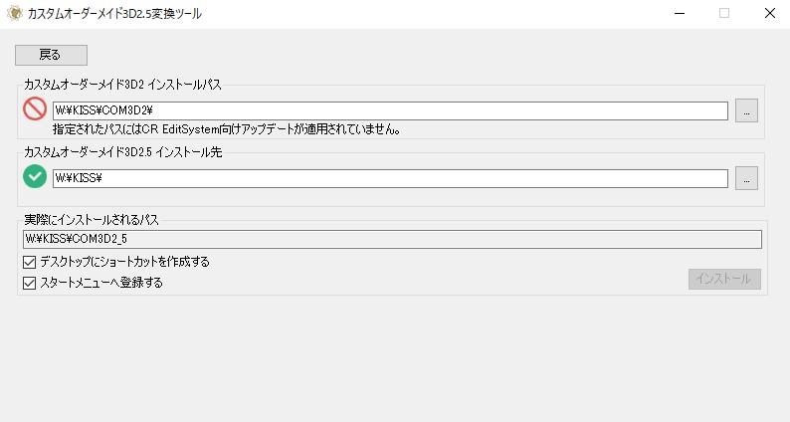Viewport: 790px width, 422px height.
Task: Click the スタートメニューへ登録する label text
Action: [x=101, y=283]
